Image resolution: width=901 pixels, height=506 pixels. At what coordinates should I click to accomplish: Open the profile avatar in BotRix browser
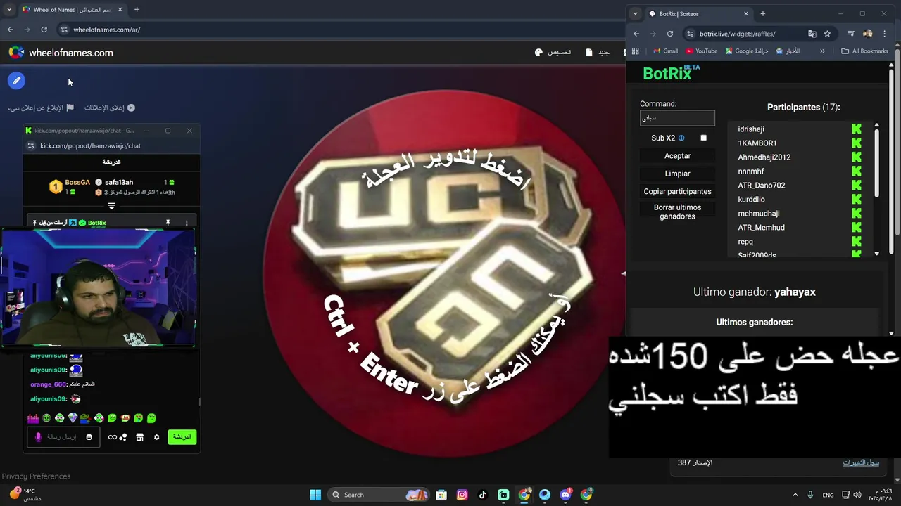(x=867, y=34)
